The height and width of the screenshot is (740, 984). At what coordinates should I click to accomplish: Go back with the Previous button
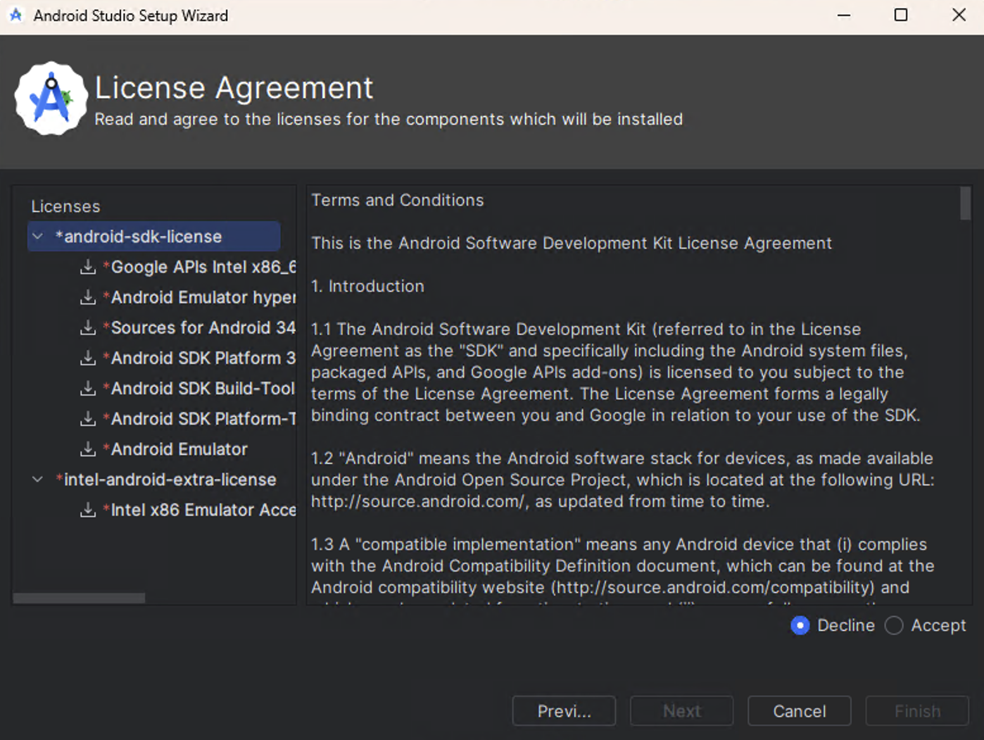(564, 711)
